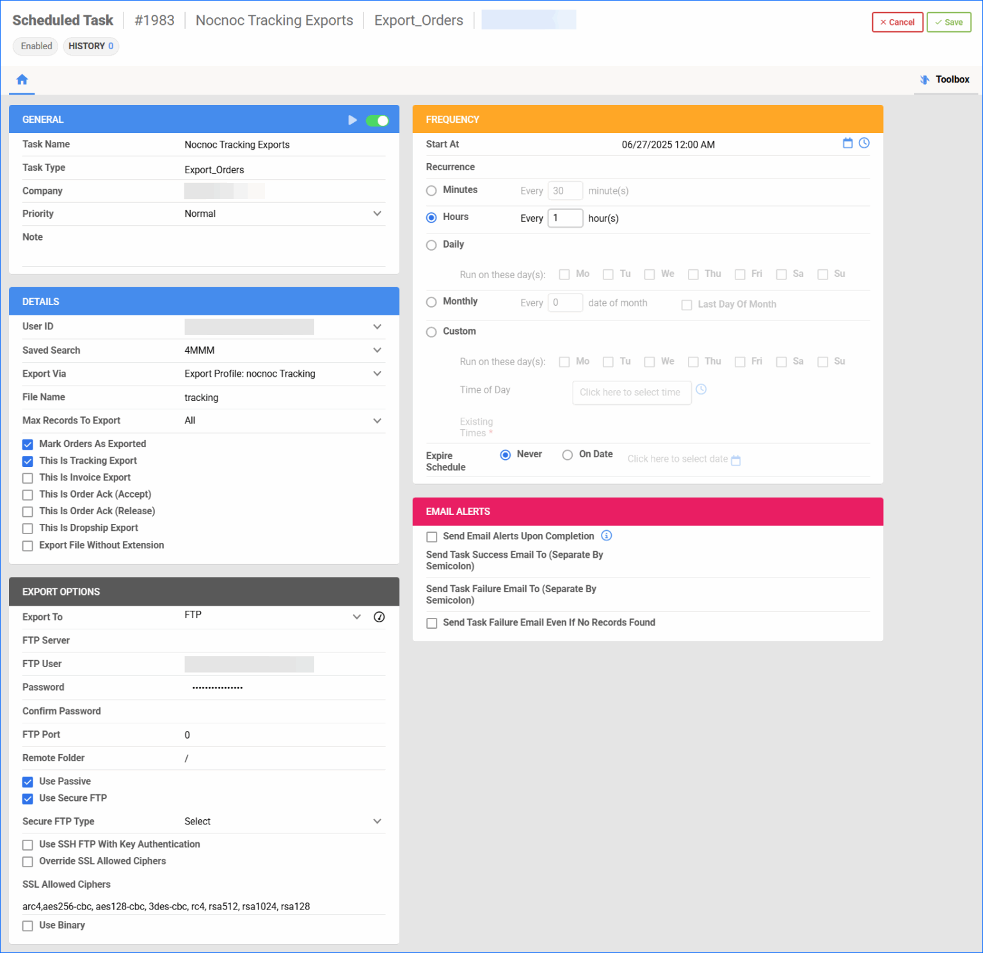Viewport: 983px width, 953px height.
Task: Click the info icon beside Export To
Action: [379, 617]
